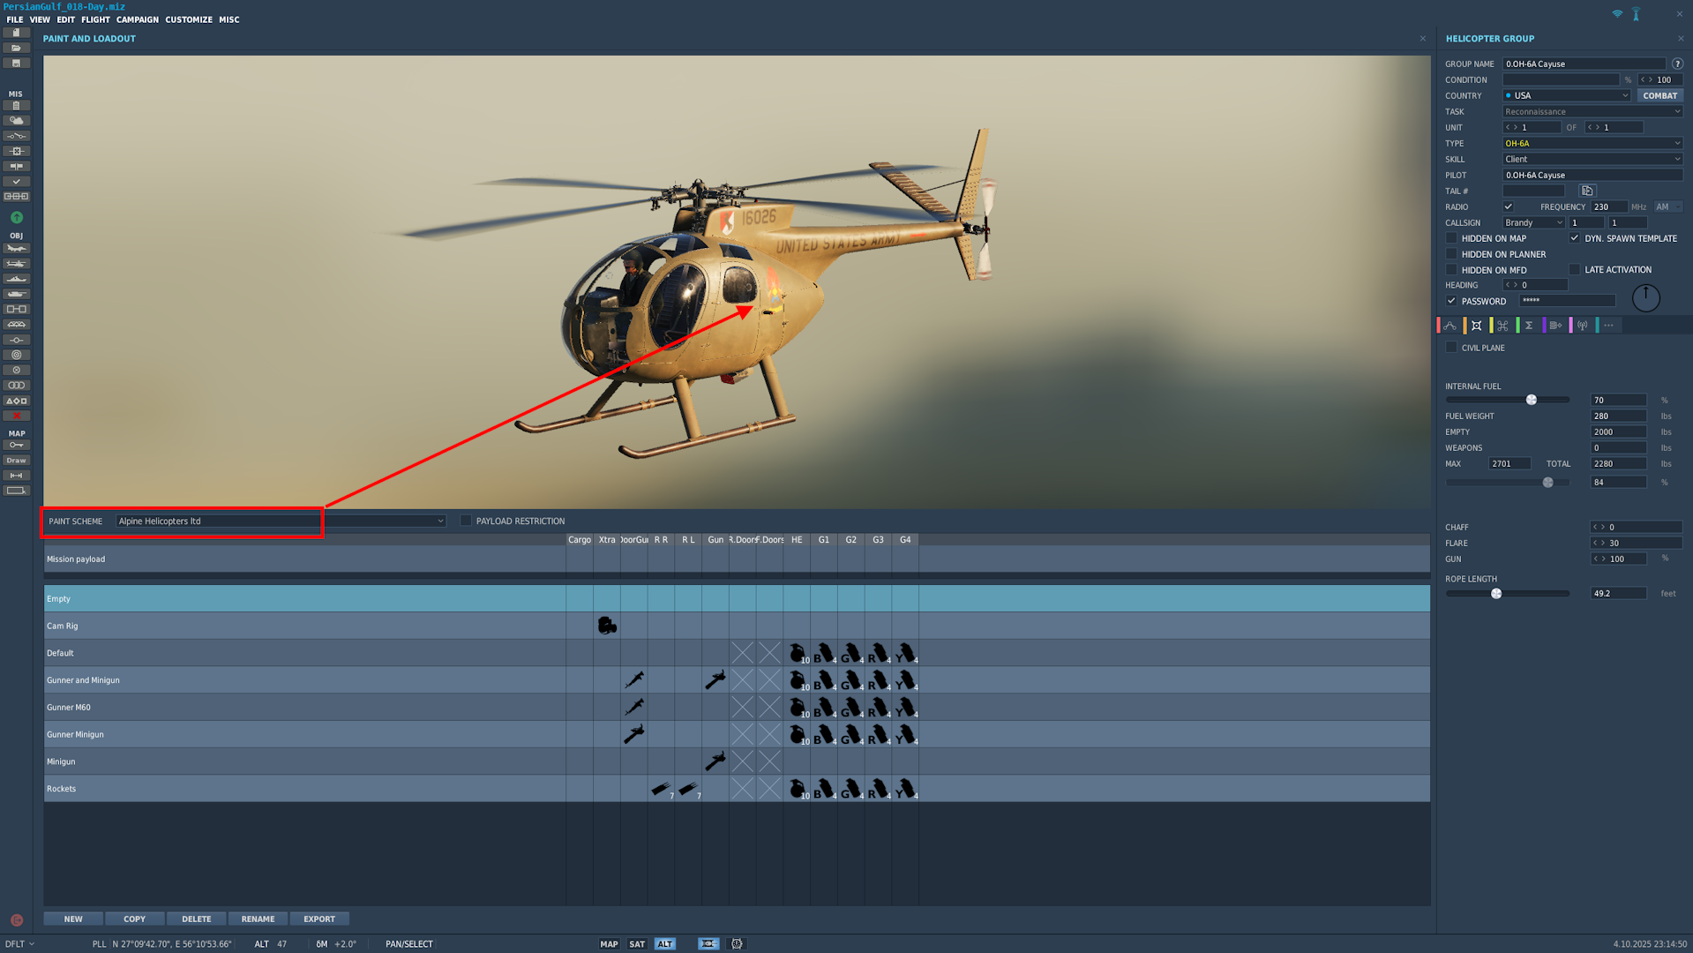Screen dimensions: 1693x953
Task: Open the route waypoints tab icon
Action: [x=1450, y=326]
